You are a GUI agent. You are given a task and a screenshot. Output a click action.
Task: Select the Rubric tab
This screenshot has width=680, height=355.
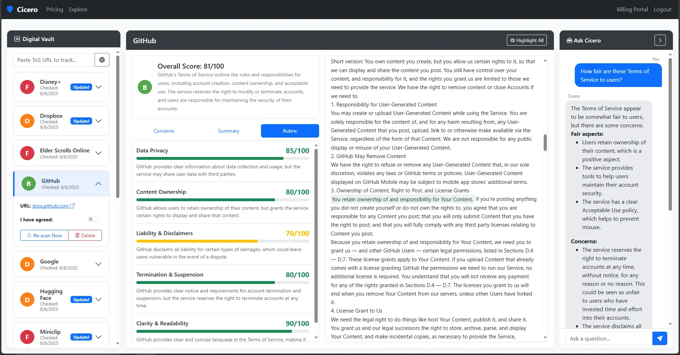(x=290, y=131)
